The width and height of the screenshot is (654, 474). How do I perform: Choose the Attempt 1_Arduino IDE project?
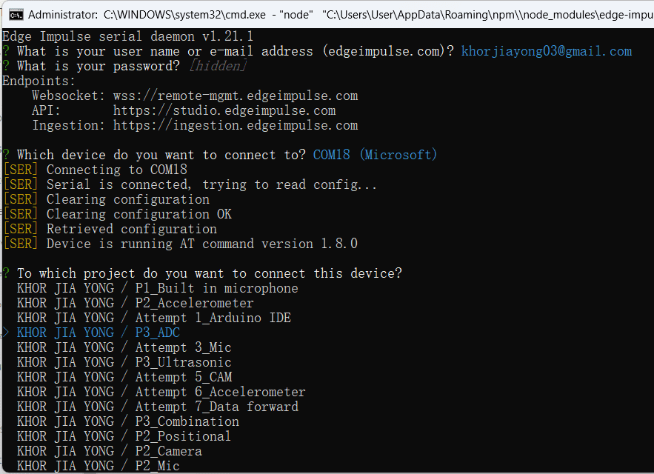[154, 318]
